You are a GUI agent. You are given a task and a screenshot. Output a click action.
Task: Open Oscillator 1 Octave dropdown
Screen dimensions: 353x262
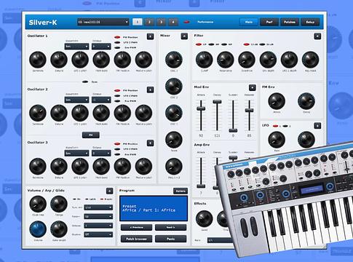click(101, 46)
